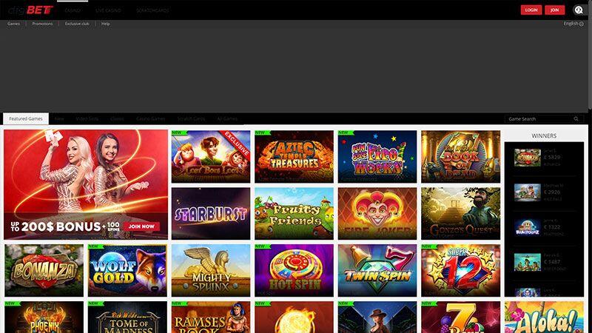
Task: Switch to the Video Slots tab
Action: click(x=87, y=118)
